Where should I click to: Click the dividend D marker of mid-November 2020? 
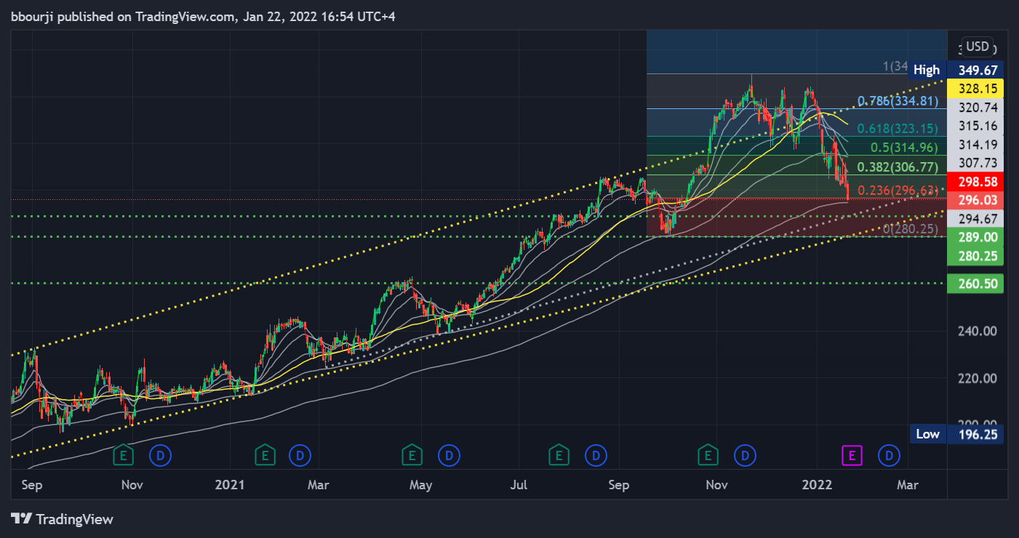tap(160, 456)
